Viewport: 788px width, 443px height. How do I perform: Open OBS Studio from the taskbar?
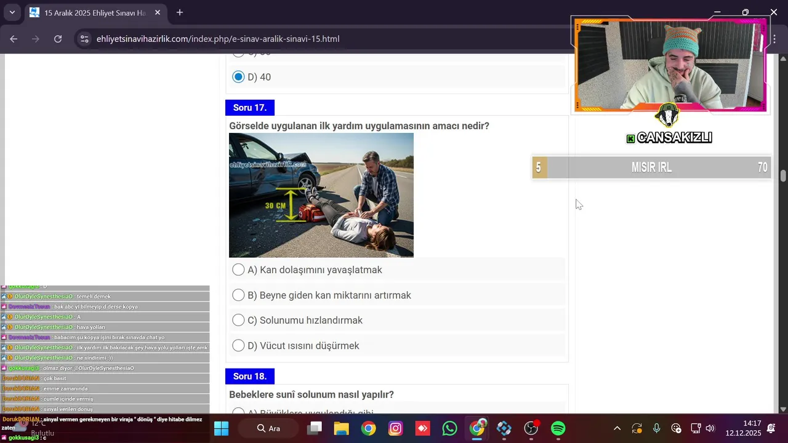[531, 428]
